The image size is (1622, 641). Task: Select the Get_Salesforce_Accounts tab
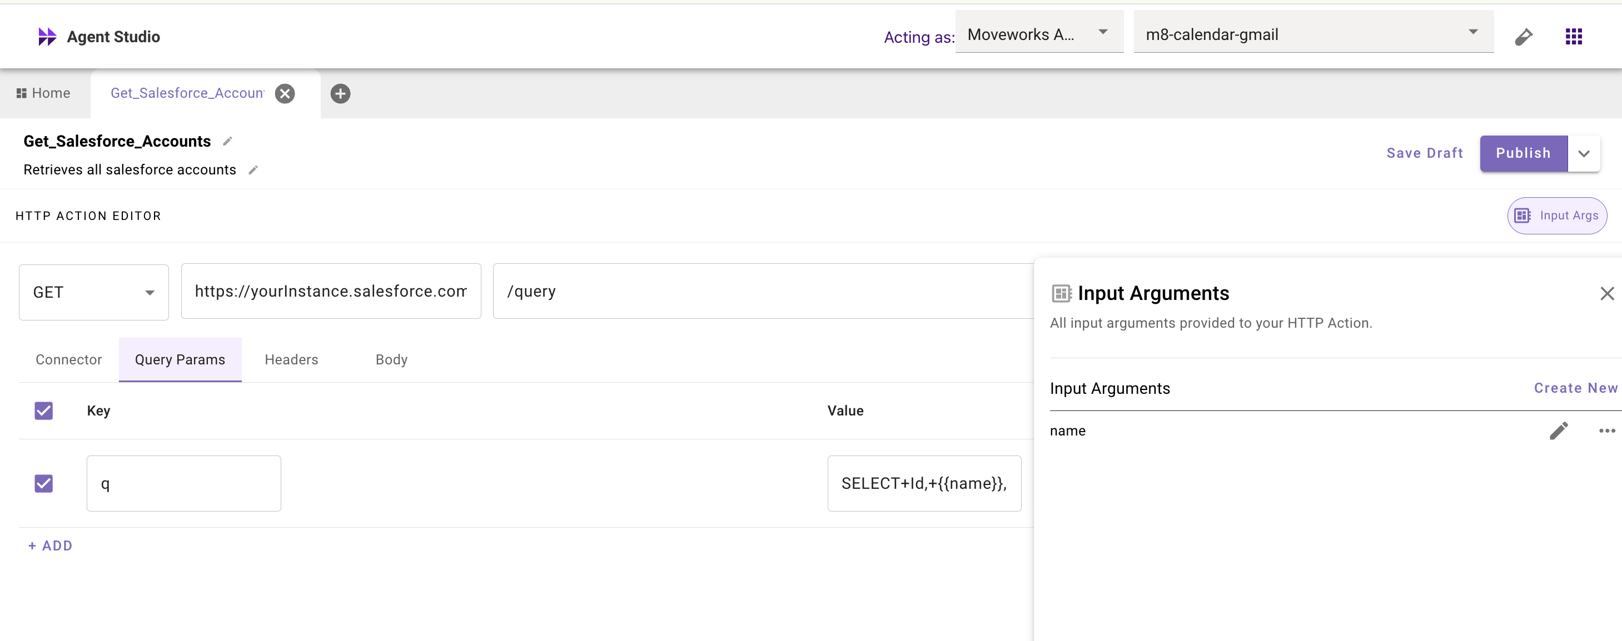(187, 93)
